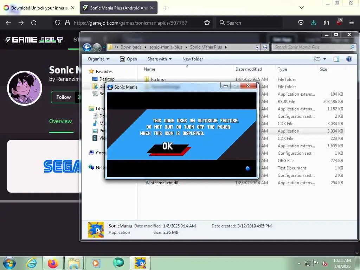Click sonic-mania-plus in the breadcrumb path

click(166, 47)
